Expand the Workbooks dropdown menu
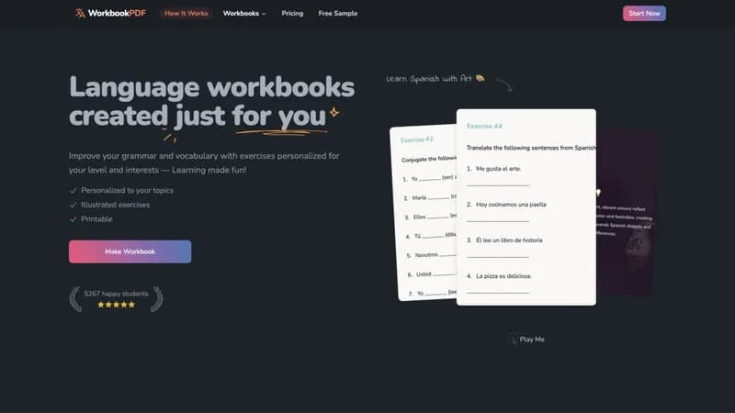The height and width of the screenshot is (413, 735). [x=244, y=13]
